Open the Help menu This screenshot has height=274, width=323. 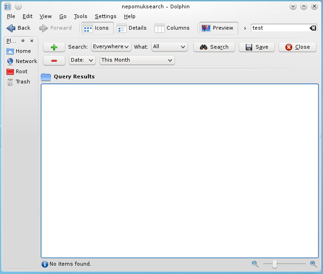[x=130, y=16]
